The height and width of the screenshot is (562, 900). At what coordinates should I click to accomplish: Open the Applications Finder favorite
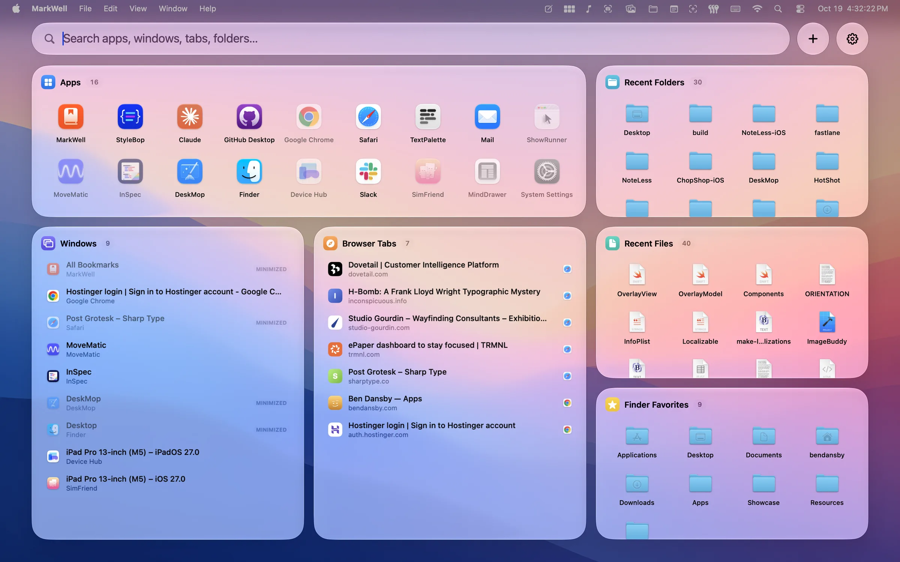[637, 442]
